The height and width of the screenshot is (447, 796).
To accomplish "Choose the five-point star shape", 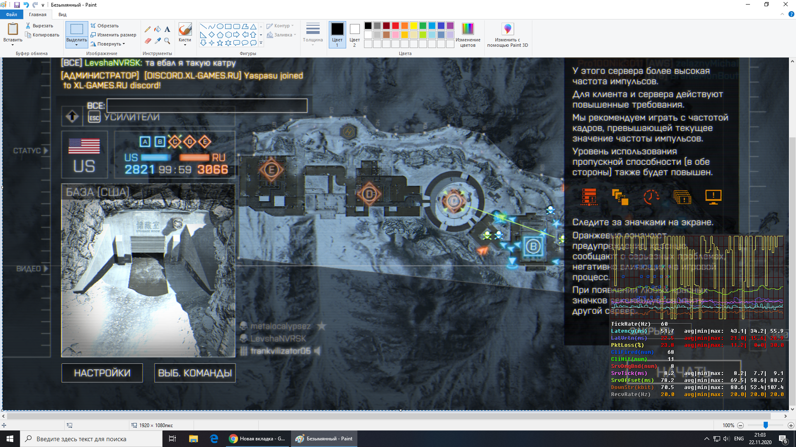I will pos(220,43).
